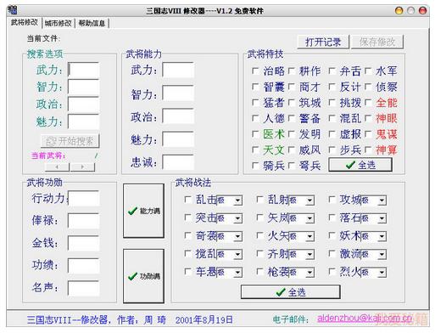Toggle the 水军 skill checkbox

[x=368, y=71]
